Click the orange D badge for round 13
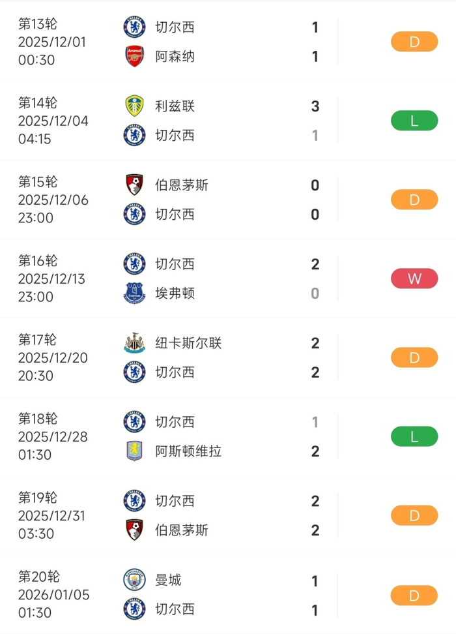Image resolution: width=456 pixels, height=634 pixels. point(414,42)
